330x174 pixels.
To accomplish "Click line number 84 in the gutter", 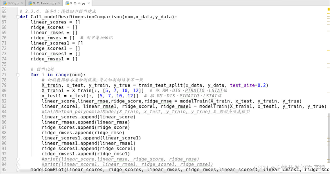I will click(x=4, y=112).
